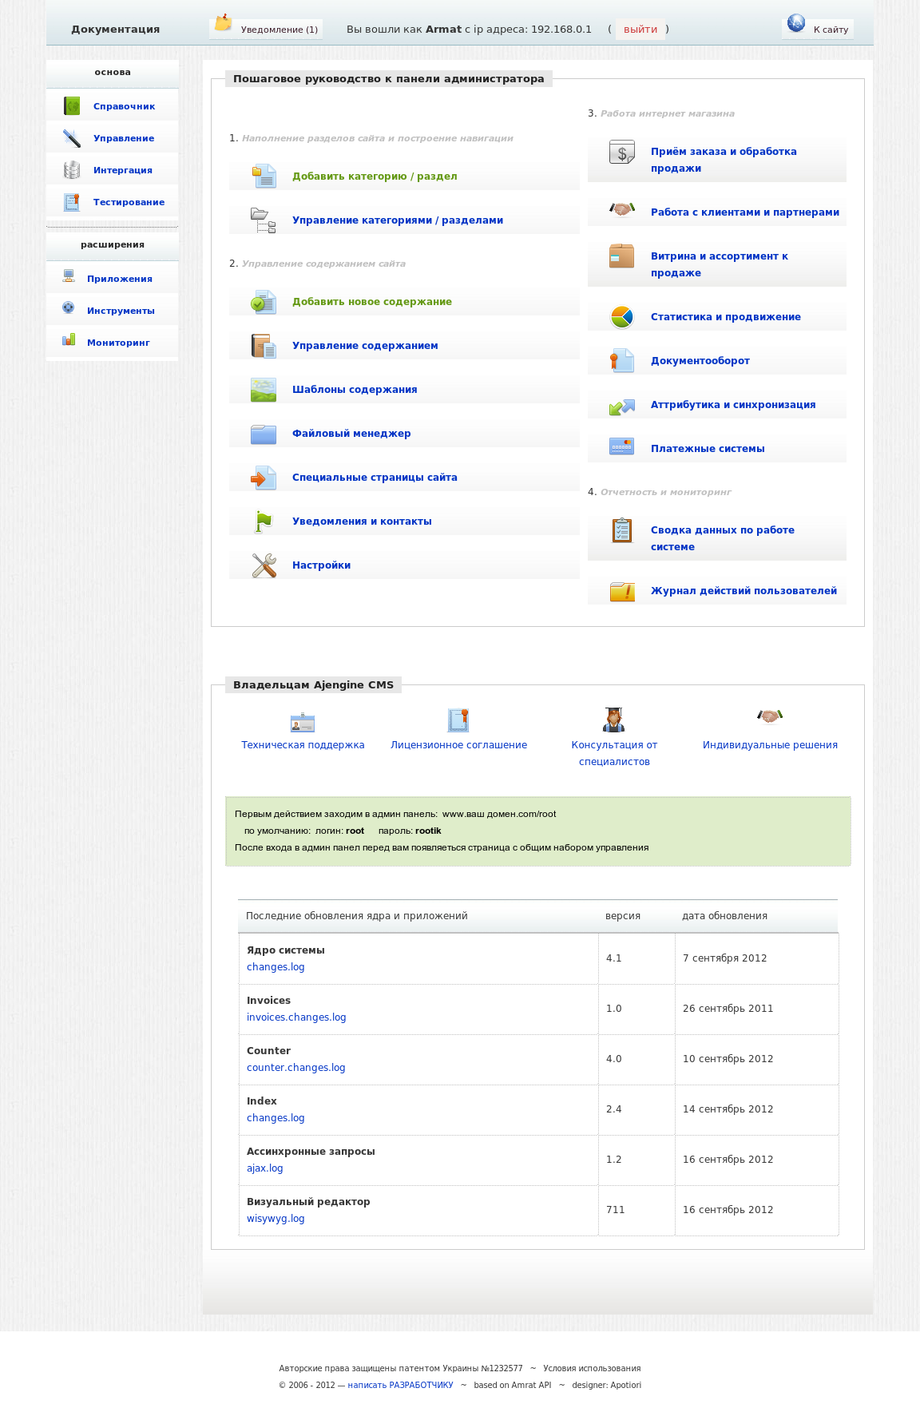The height and width of the screenshot is (1404, 920).
Task: Click the green book icon beside Справочник
Action: 72,105
